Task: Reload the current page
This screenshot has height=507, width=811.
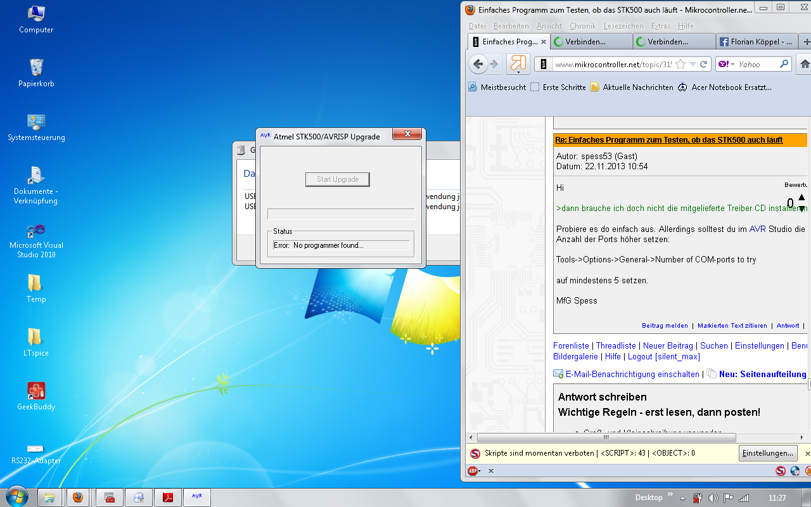Action: (x=703, y=64)
